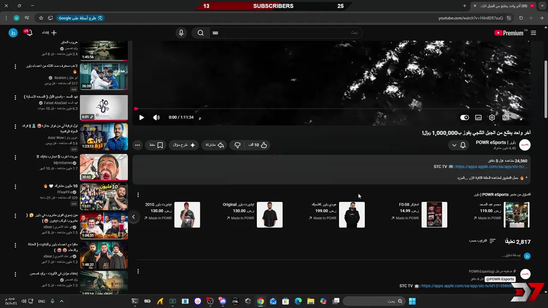Focus the YouTube search field

click(x=286, y=33)
